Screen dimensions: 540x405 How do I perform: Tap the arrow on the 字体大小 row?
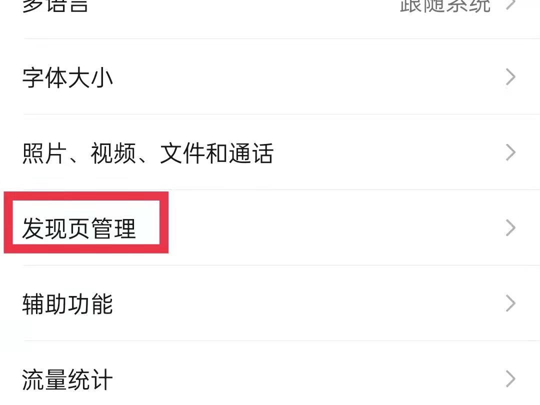(510, 77)
